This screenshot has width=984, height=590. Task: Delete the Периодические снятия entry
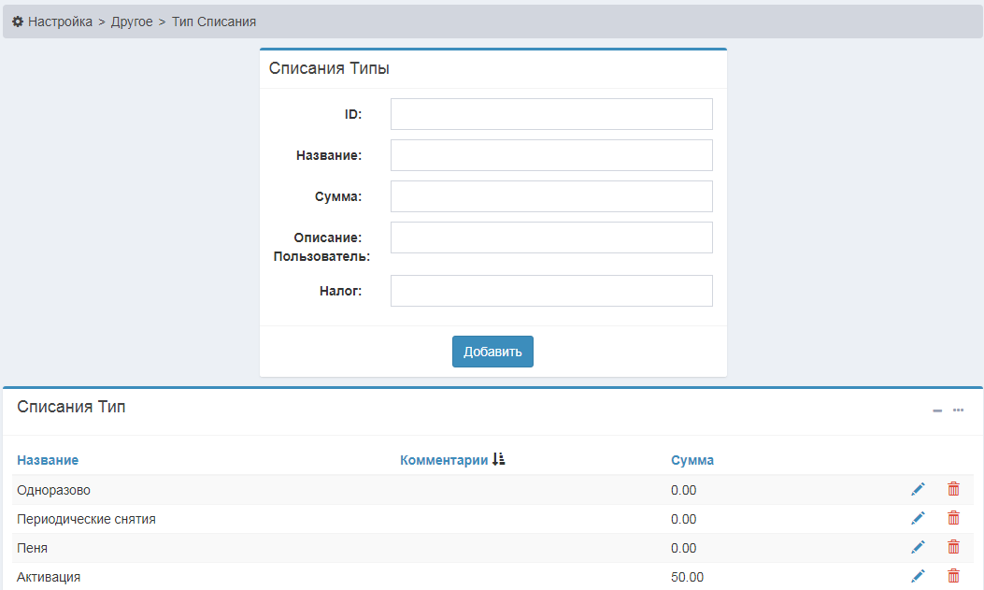pos(953,518)
